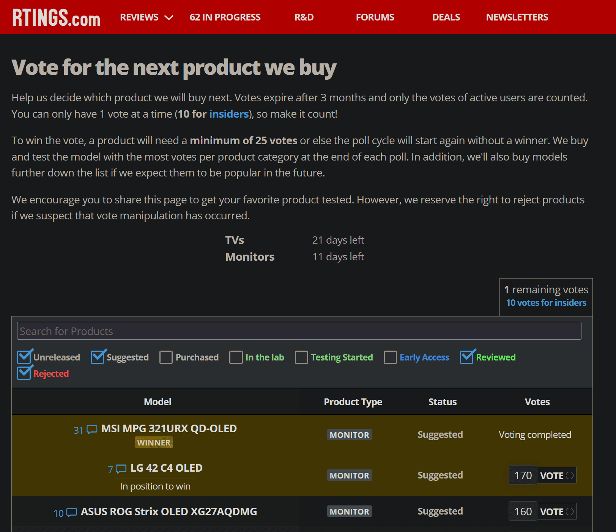Screen dimensions: 616x532
Task: Go to R&D section
Action: coord(304,17)
